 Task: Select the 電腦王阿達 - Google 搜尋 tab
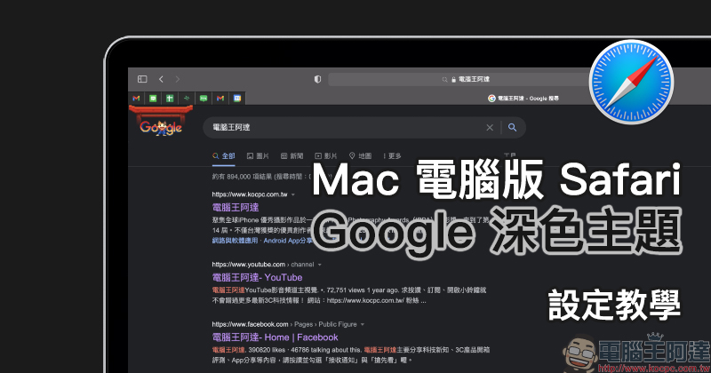[x=523, y=98]
